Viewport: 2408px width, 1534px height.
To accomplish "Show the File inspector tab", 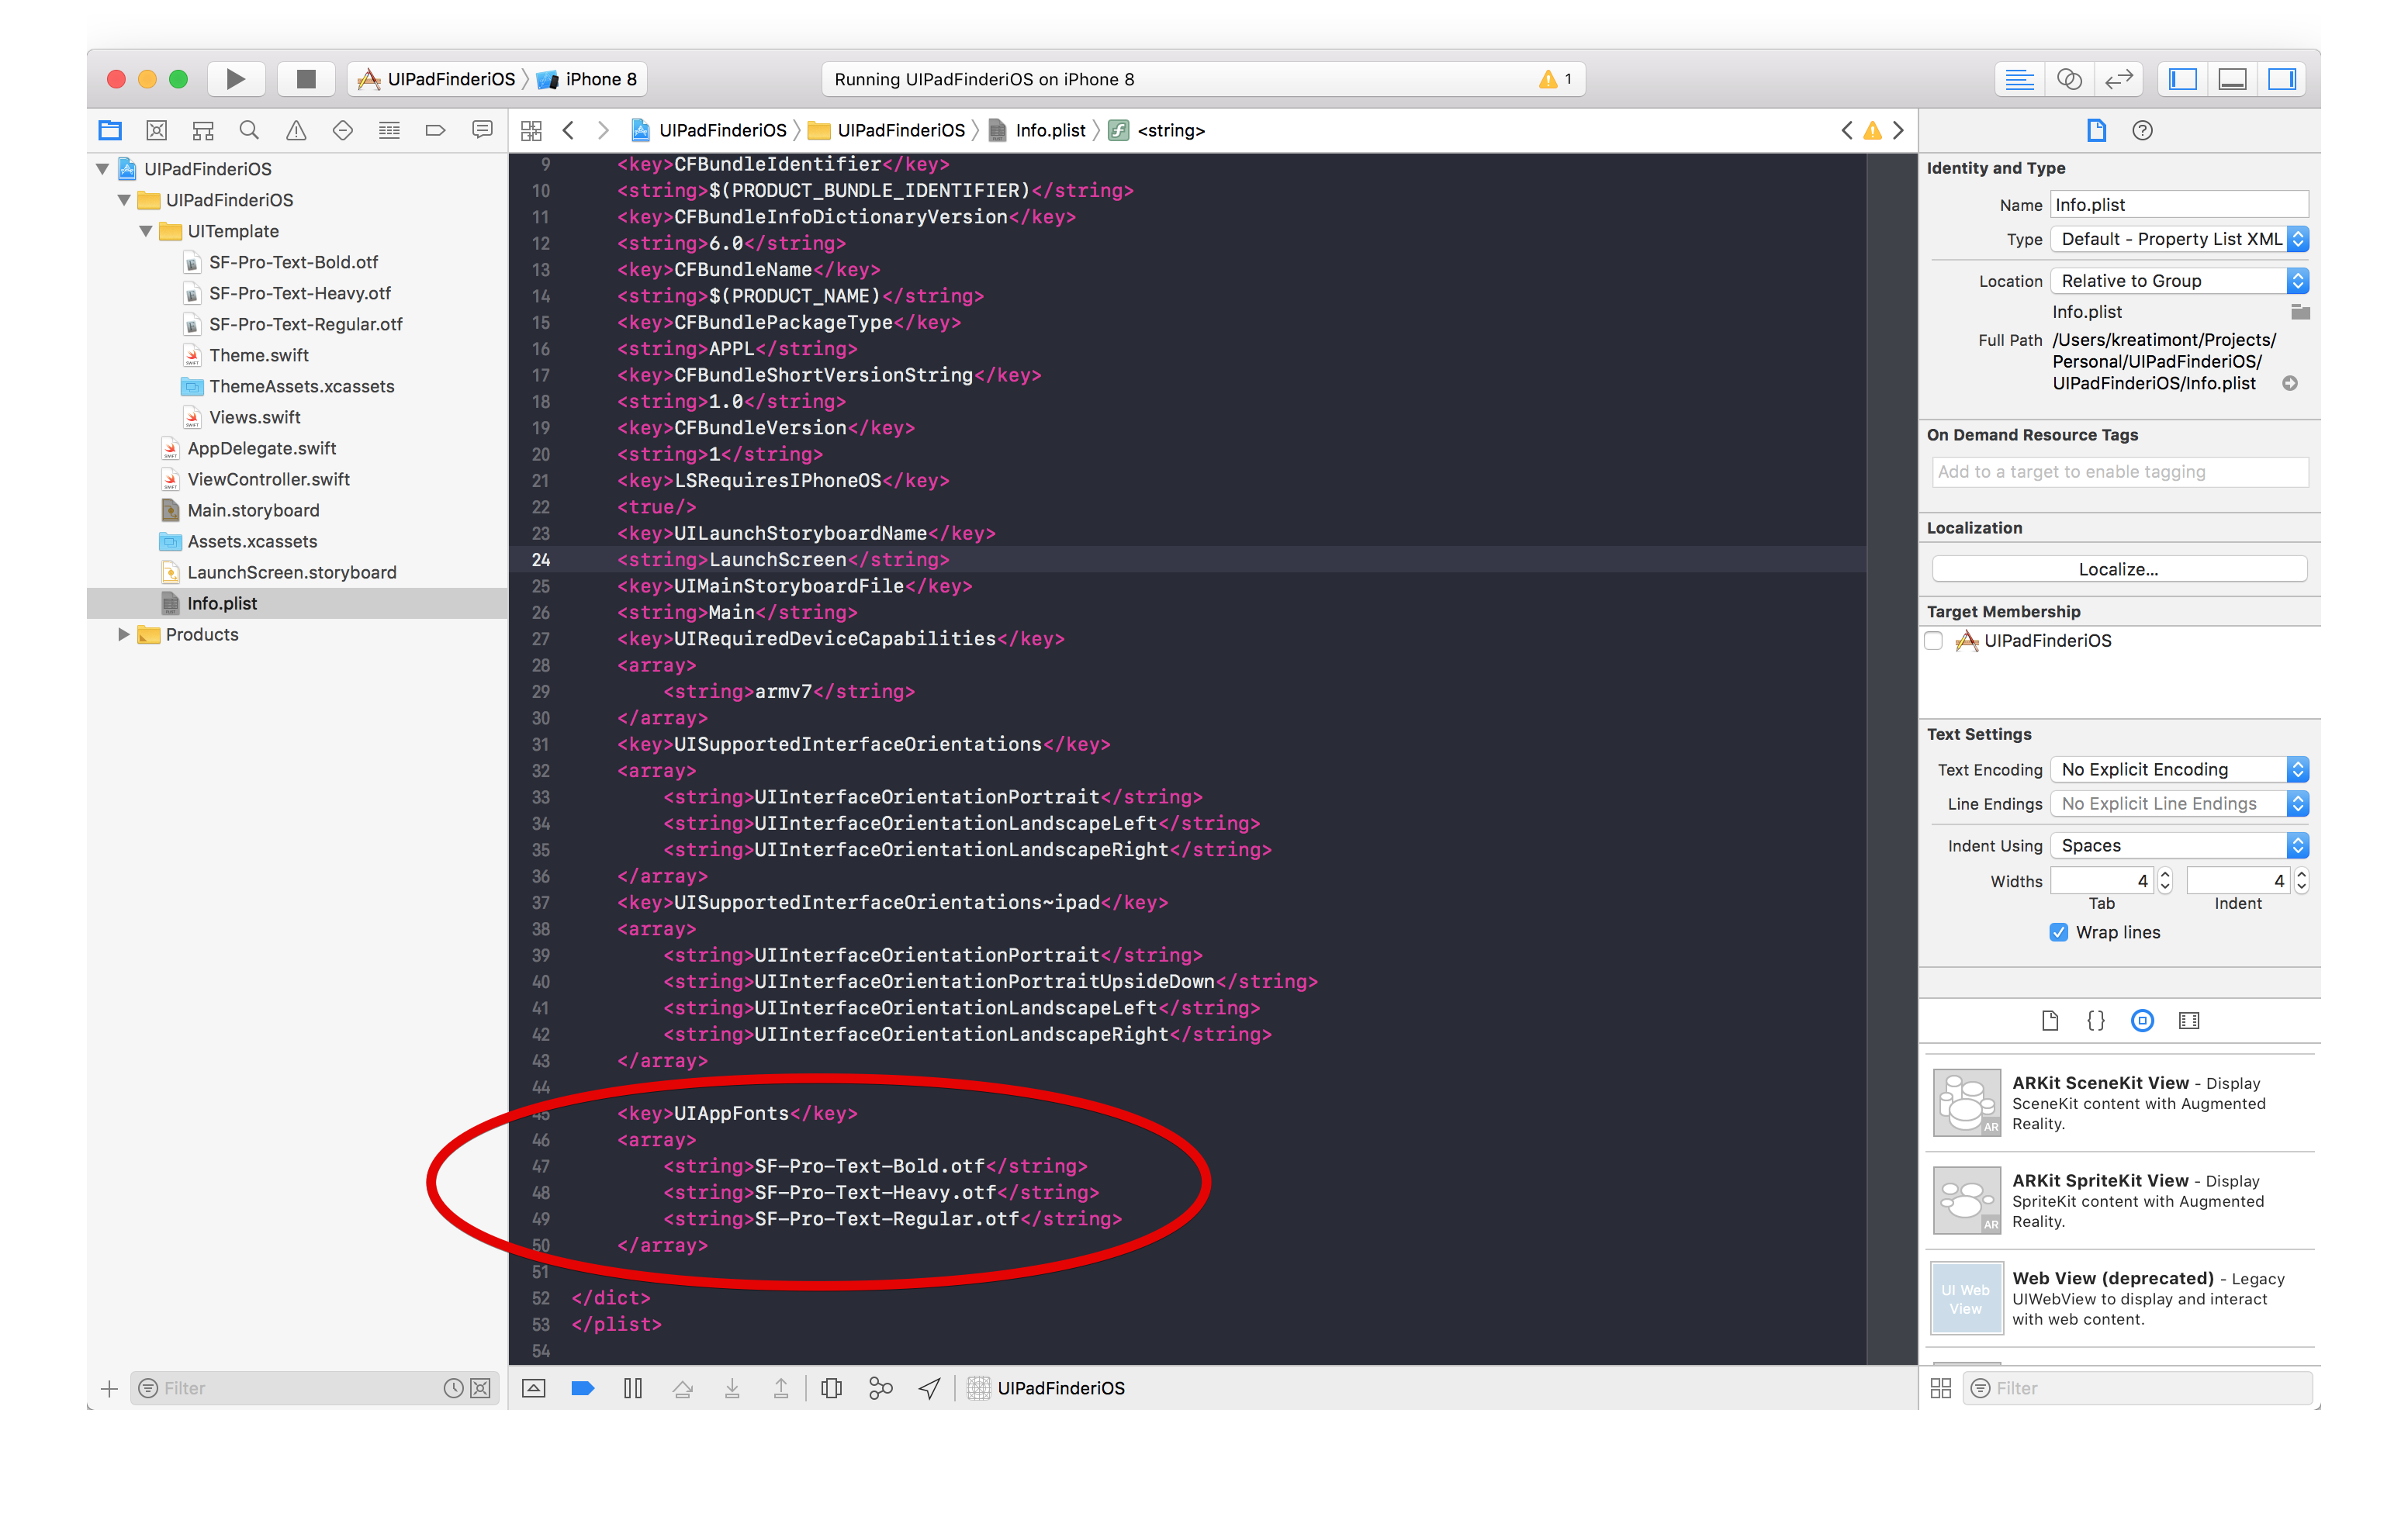I will [2096, 130].
